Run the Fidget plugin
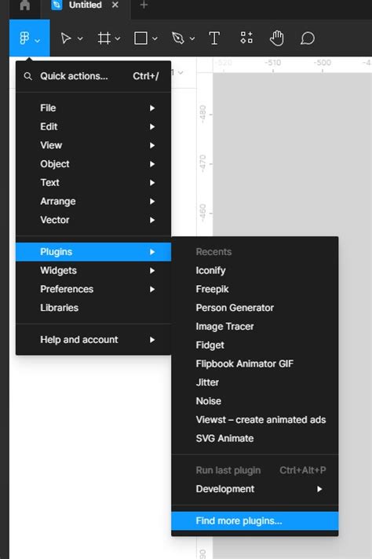 [x=255, y=345]
